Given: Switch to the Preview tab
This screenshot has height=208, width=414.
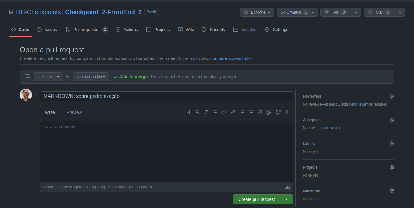Looking at the screenshot, I should (x=74, y=112).
